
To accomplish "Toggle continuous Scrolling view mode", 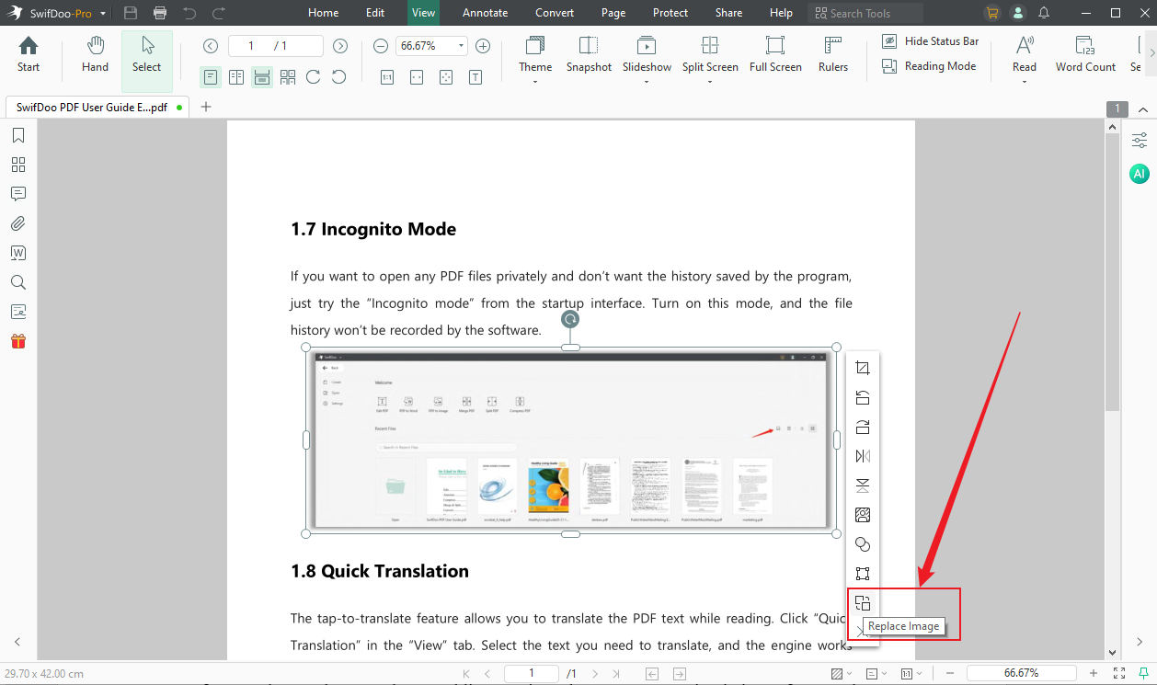I will click(262, 77).
